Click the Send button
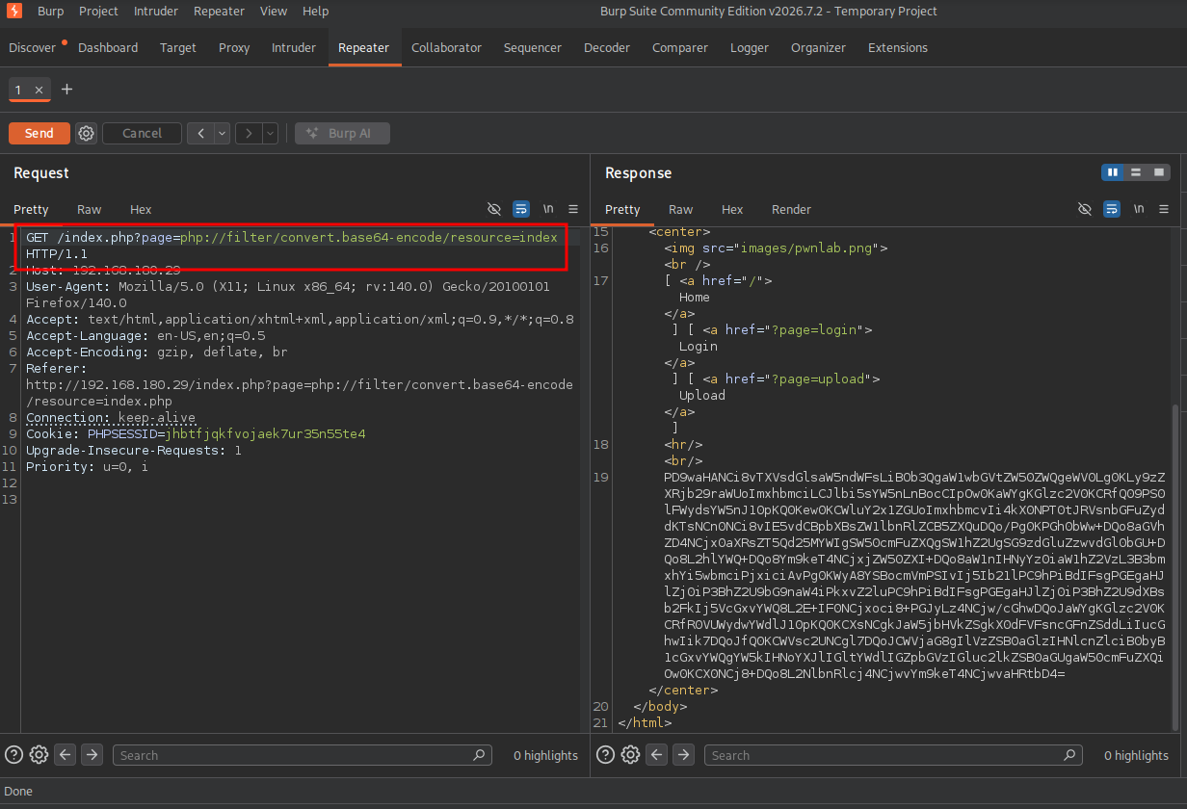The height and width of the screenshot is (809, 1187). pos(40,133)
